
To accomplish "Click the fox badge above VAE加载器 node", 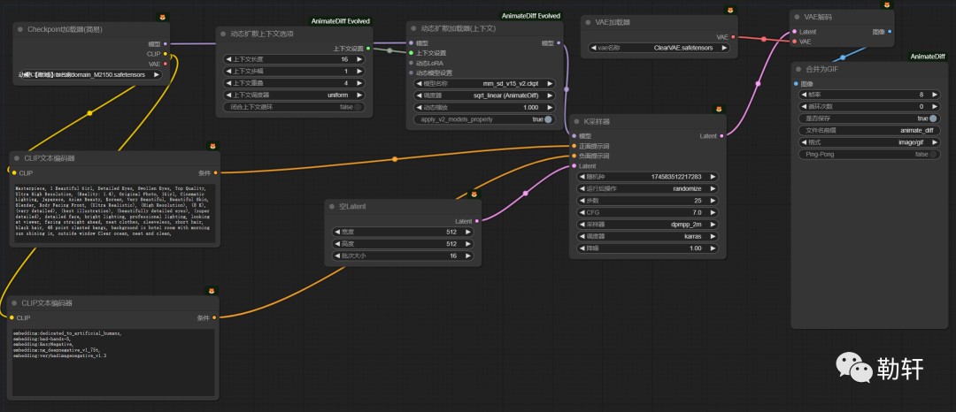I will pos(729,11).
